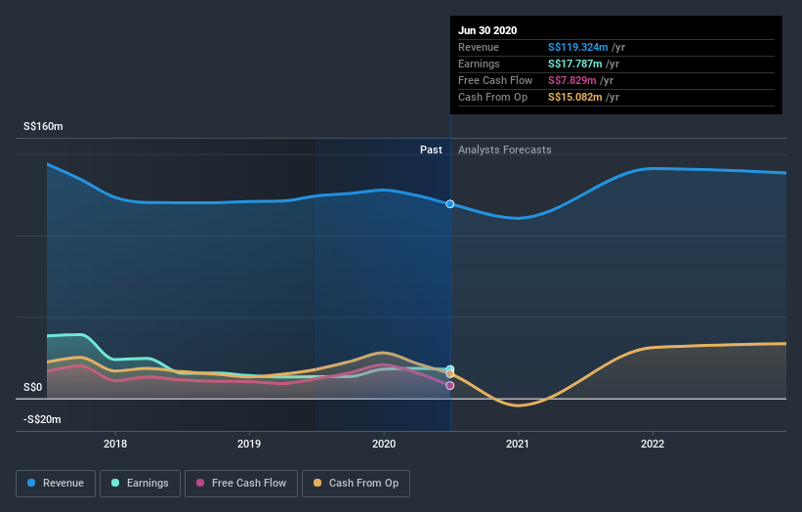Click the S$119.324m revenue value
The width and height of the screenshot is (802, 512).
coord(578,47)
